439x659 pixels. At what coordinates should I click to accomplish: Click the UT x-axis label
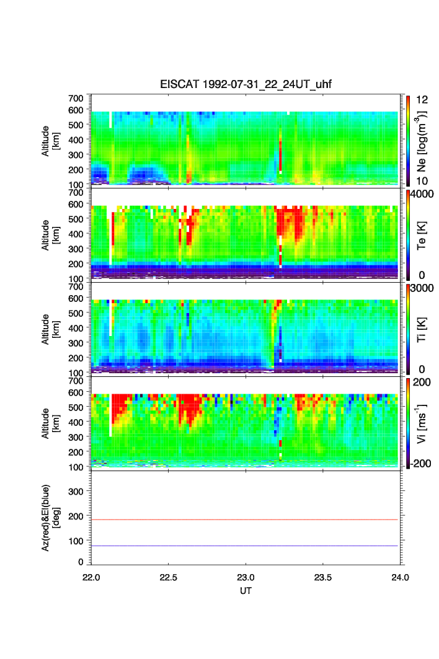pos(246,590)
